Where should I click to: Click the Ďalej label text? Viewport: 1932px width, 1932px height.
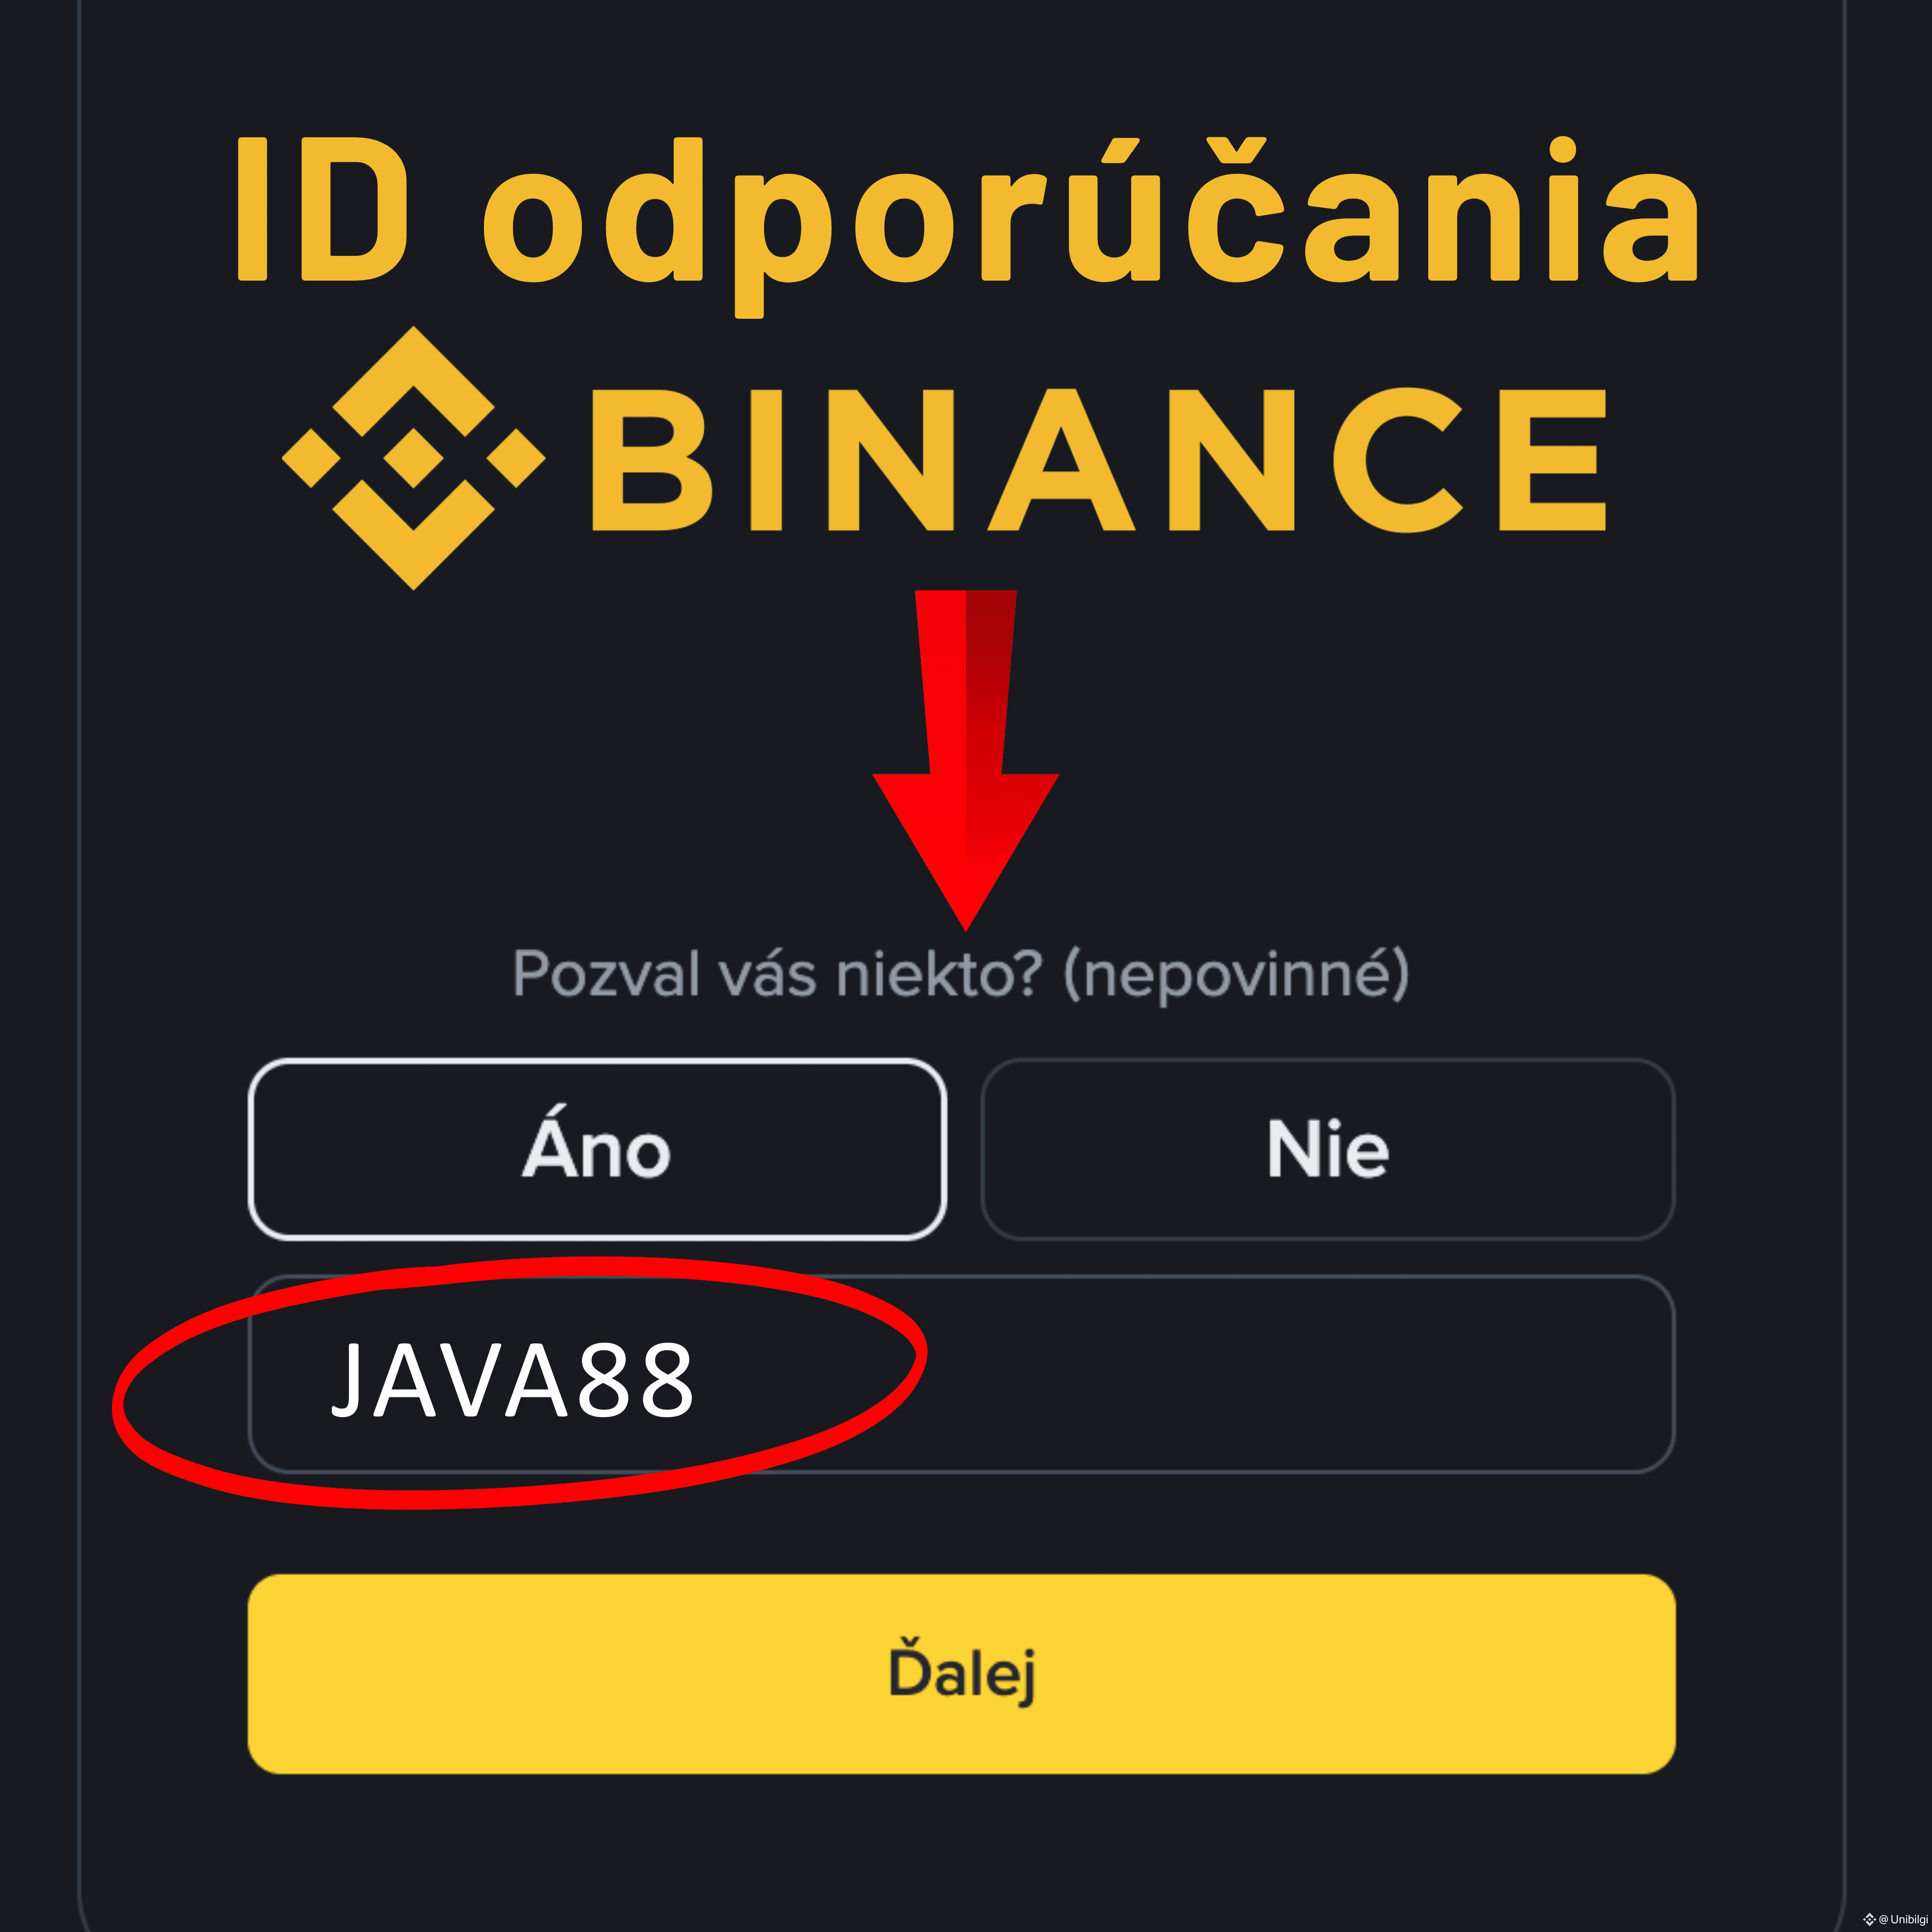click(962, 1672)
